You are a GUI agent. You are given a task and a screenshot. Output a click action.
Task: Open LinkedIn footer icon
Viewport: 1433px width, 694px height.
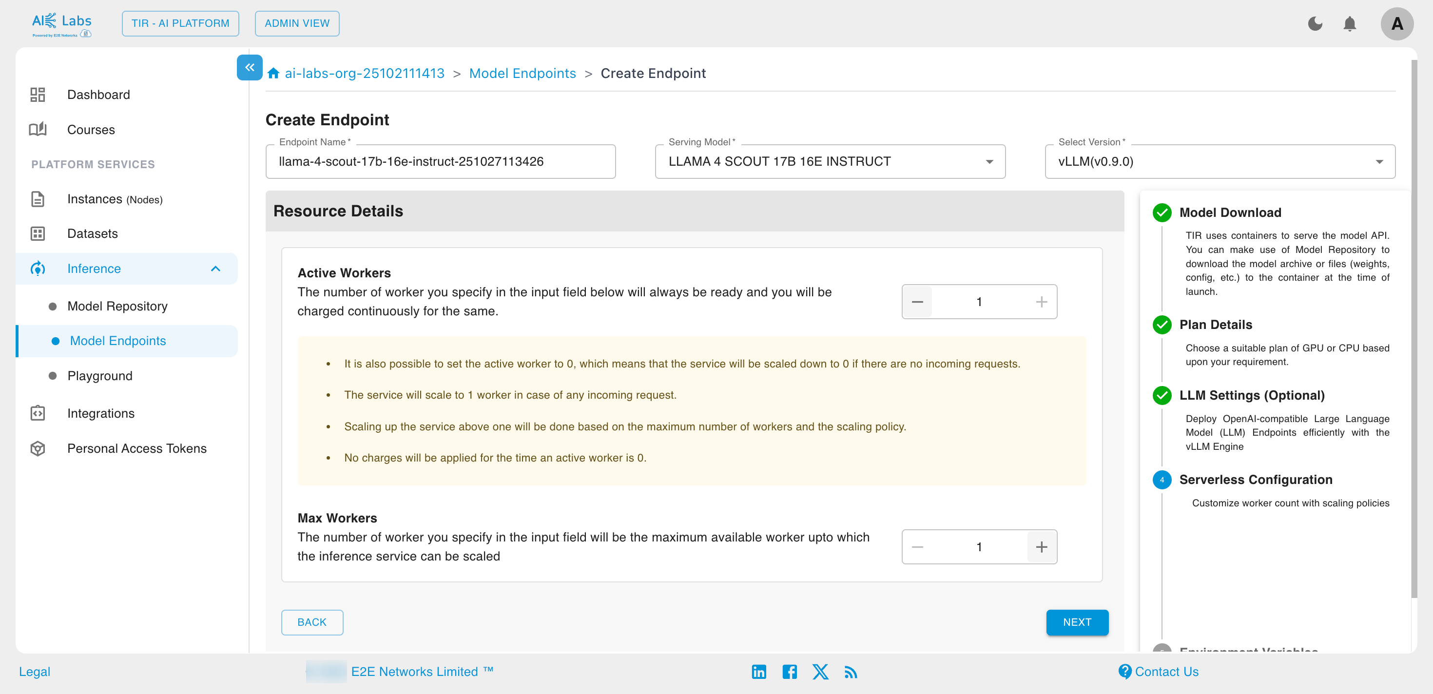[x=759, y=672]
